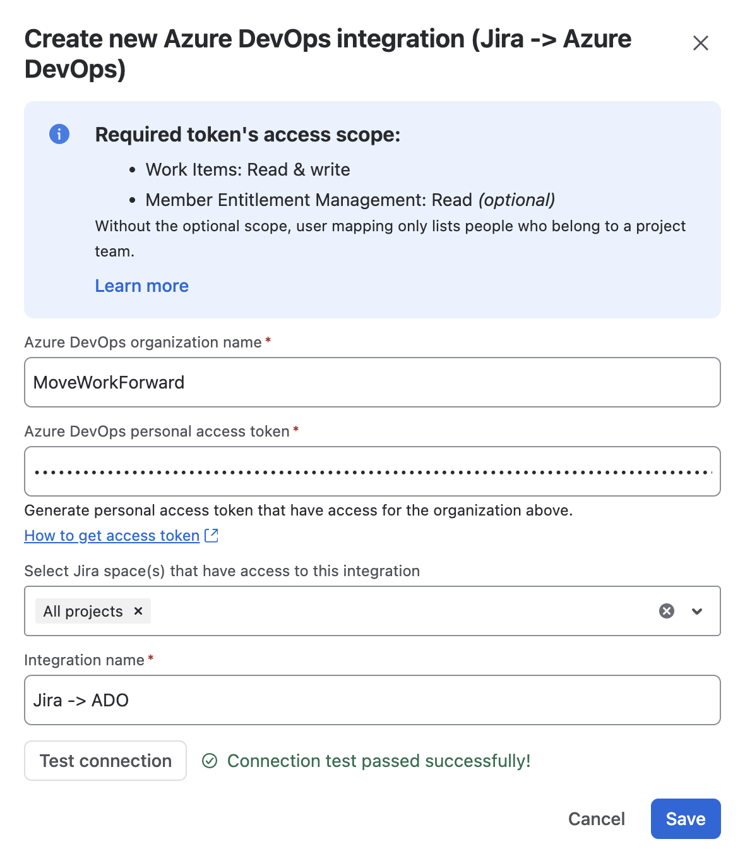Screen dimensions: 745x863
Task: Save the new integration
Action: (x=686, y=819)
